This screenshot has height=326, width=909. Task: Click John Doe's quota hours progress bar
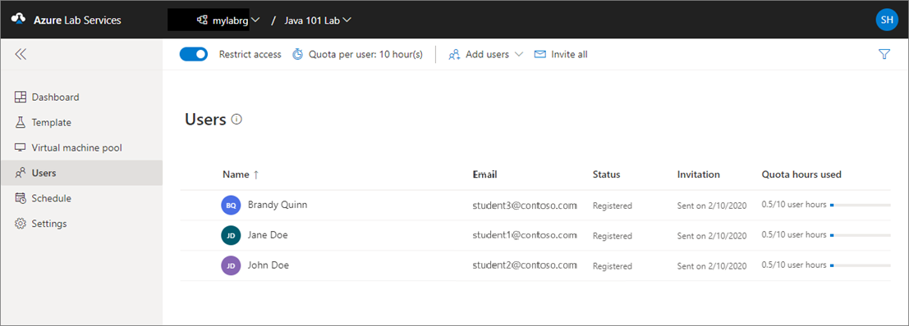click(861, 265)
